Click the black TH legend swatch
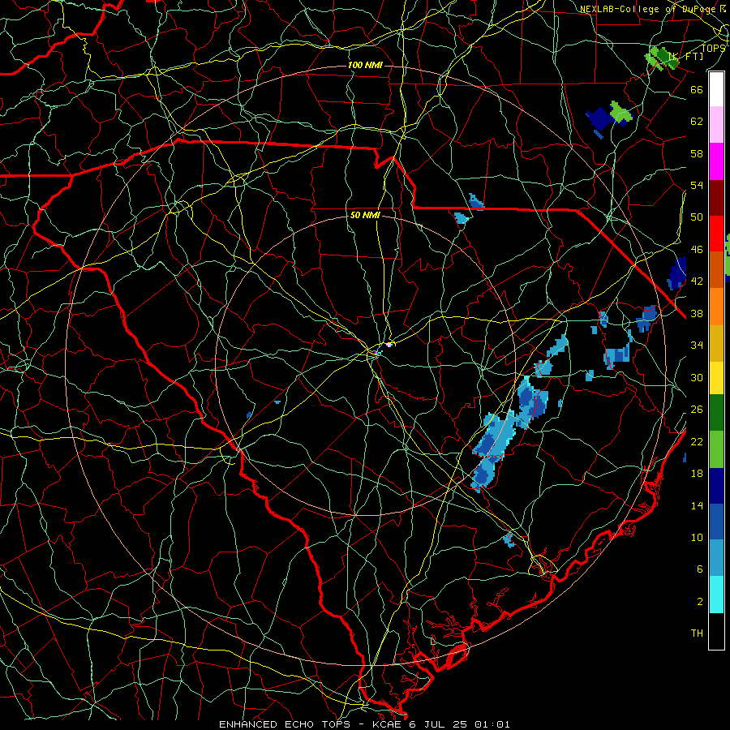Image resolution: width=730 pixels, height=730 pixels. tap(716, 631)
